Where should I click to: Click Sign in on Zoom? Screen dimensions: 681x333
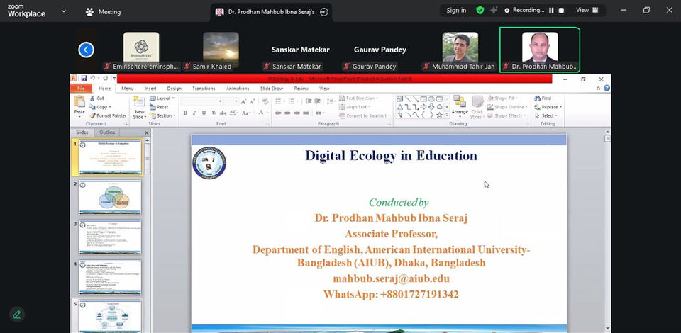456,10
